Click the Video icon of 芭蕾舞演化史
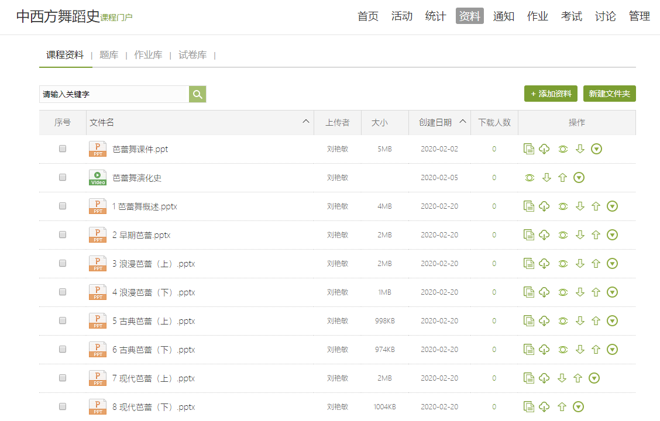The height and width of the screenshot is (421, 660). [98, 178]
